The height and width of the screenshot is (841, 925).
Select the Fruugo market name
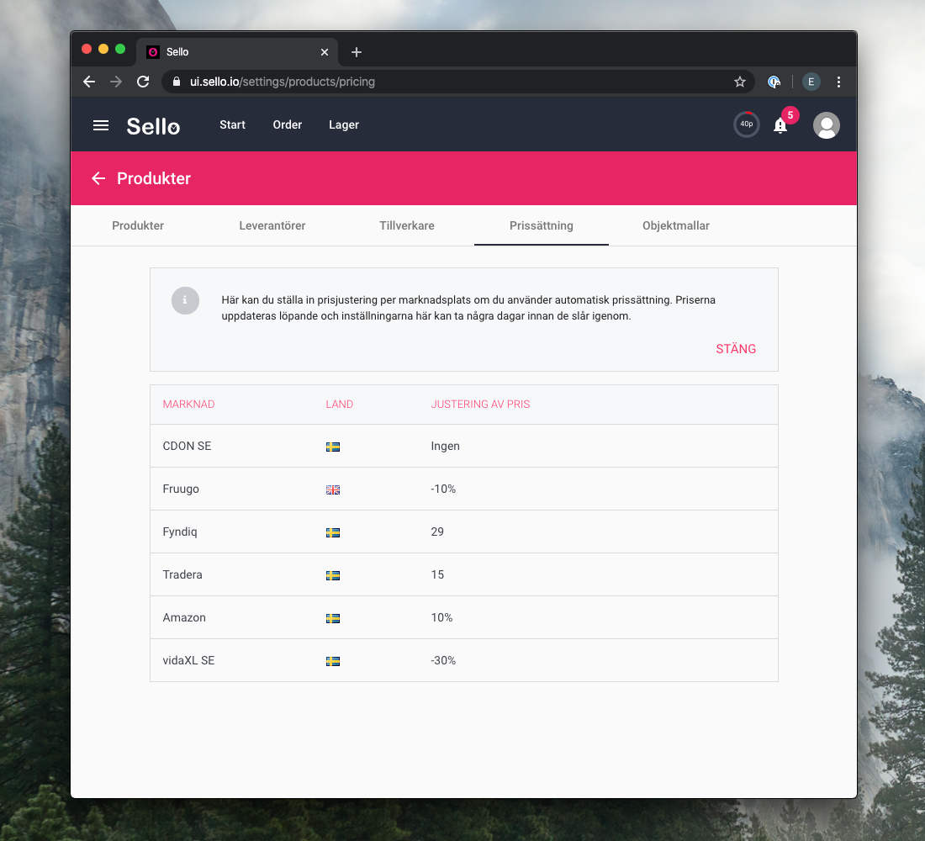click(181, 489)
